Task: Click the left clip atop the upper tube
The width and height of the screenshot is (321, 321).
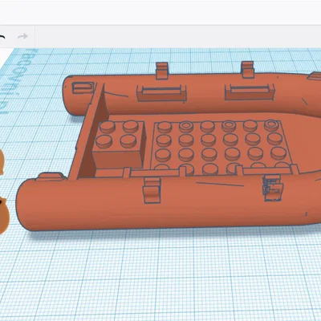Action: point(162,71)
